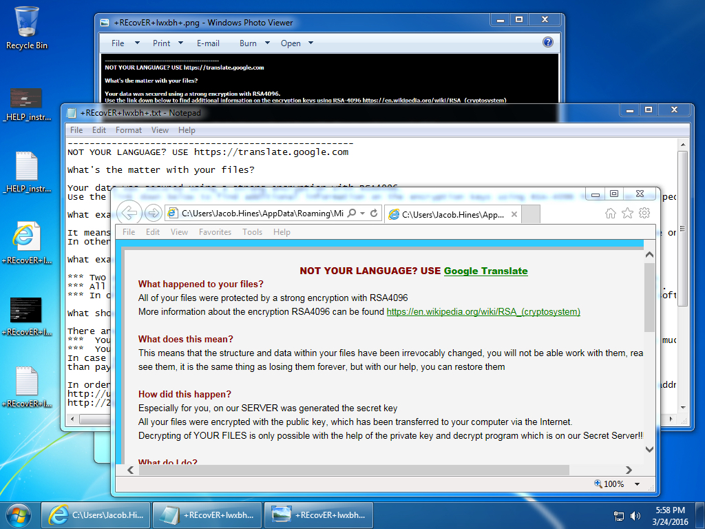Refresh the page in Internet Explorer

374,214
